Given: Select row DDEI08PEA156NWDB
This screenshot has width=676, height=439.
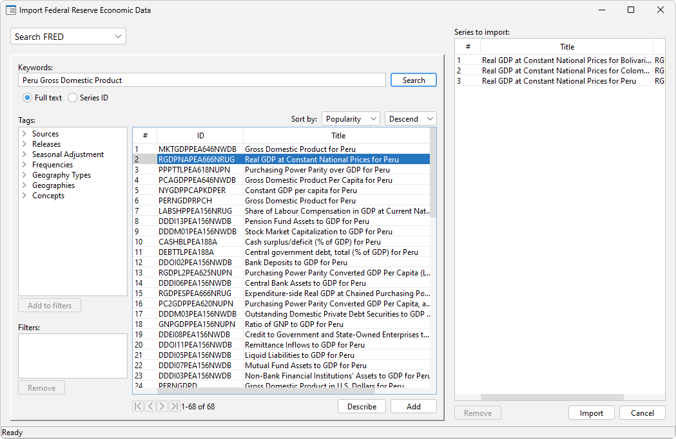Looking at the screenshot, I should coord(281,335).
